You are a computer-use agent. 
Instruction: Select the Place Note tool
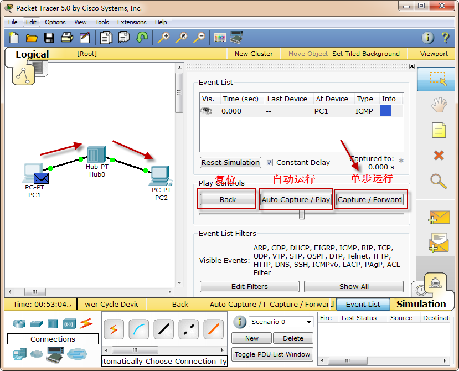click(x=439, y=130)
